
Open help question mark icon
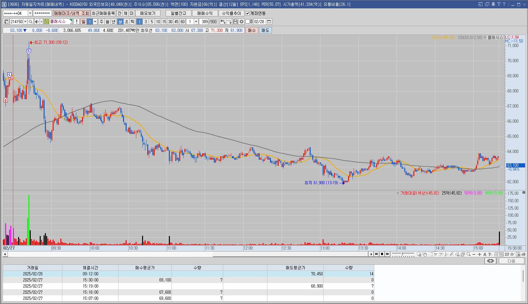[x=504, y=4]
